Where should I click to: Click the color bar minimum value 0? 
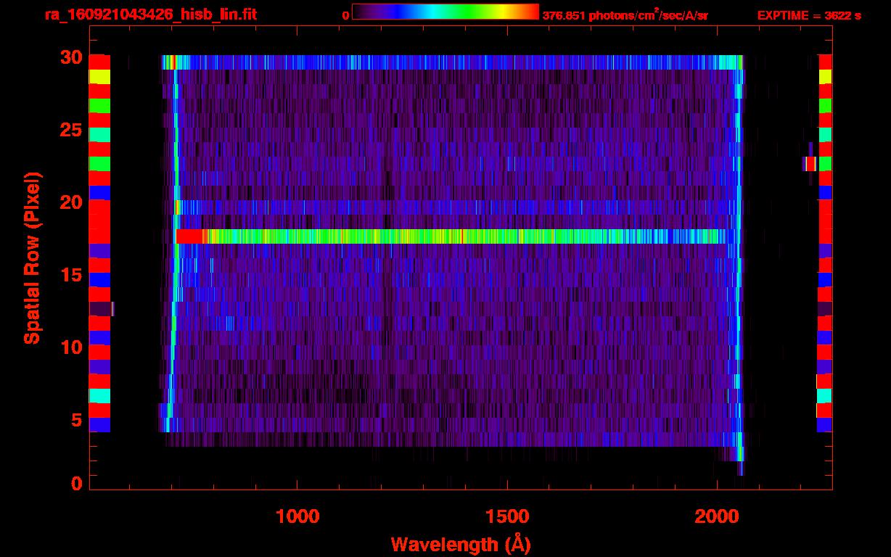point(345,15)
